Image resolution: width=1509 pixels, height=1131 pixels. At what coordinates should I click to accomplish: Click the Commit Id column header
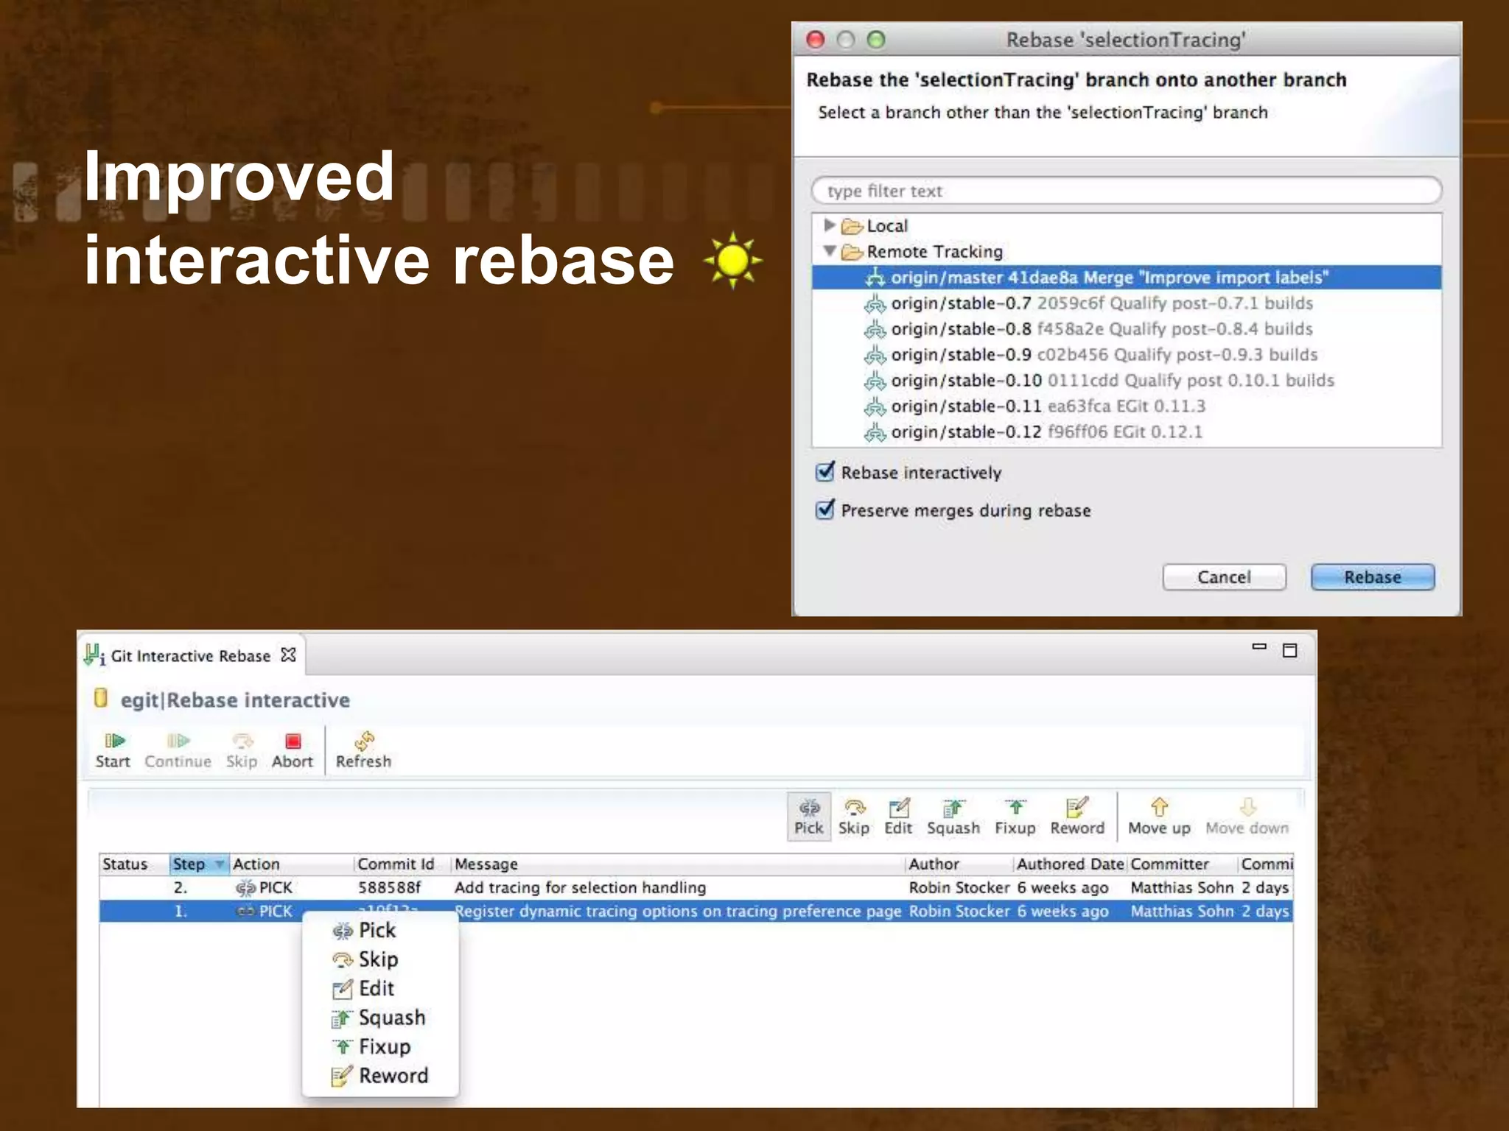(402, 864)
